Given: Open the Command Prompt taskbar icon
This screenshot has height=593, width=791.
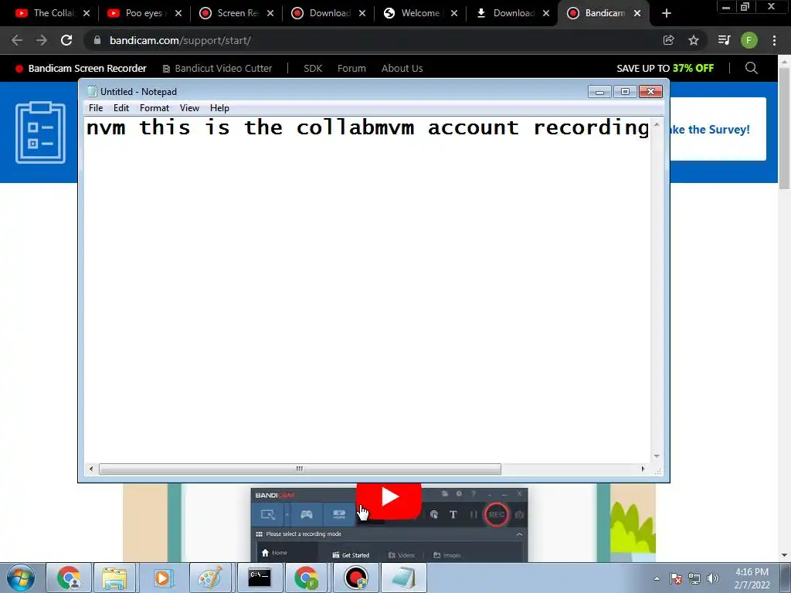Looking at the screenshot, I should coord(260,578).
